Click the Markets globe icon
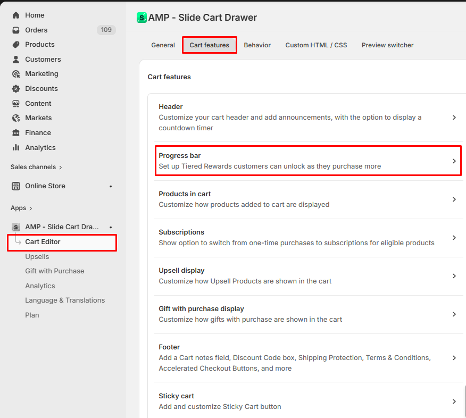Screen dimensions: 466x418 click(x=16, y=118)
